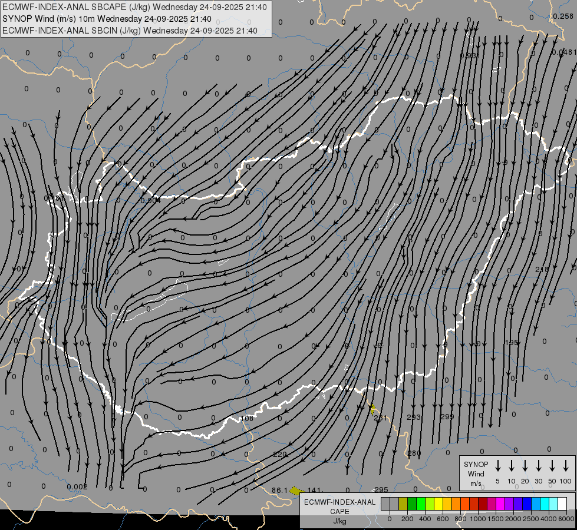The width and height of the screenshot is (577, 530).
Task: Click the olive CAPE patch beside 86.1
Action: [297, 491]
